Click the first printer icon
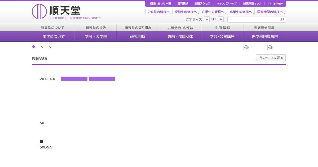 [246, 47]
